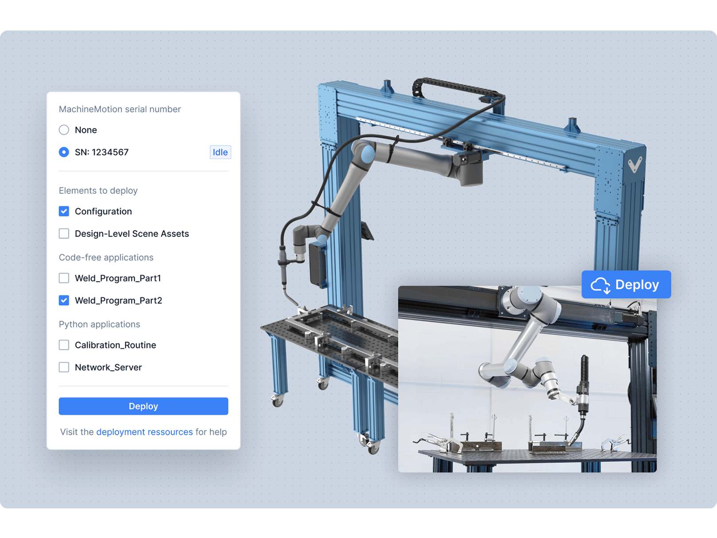Expand the Code-free applications section
This screenshot has width=717, height=538.
[106, 257]
